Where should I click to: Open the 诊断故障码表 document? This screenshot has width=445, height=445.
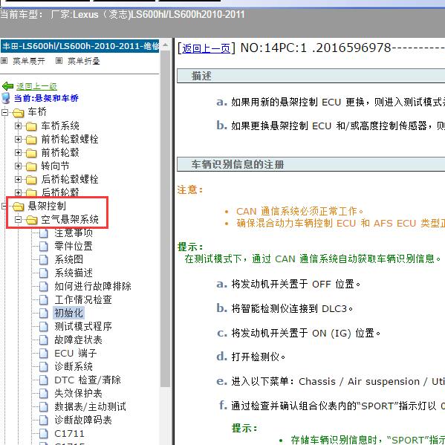[83, 420]
